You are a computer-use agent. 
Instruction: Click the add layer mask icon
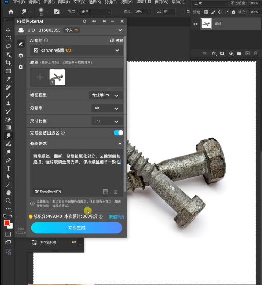(x=222, y=53)
